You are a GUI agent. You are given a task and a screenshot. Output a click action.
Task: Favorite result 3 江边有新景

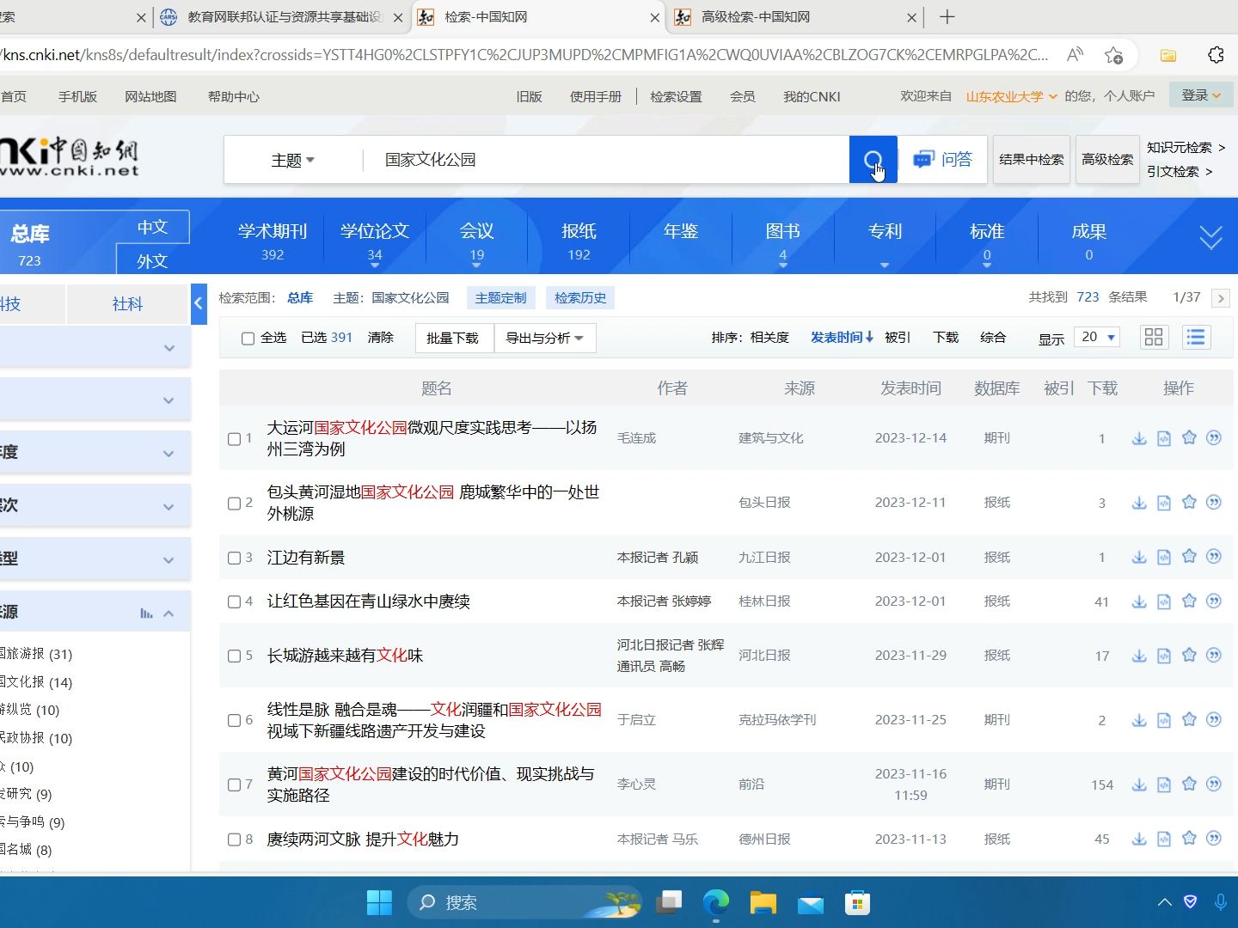[1189, 557]
